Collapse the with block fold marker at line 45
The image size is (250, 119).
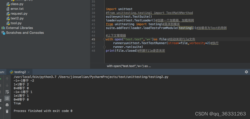(104, 39)
